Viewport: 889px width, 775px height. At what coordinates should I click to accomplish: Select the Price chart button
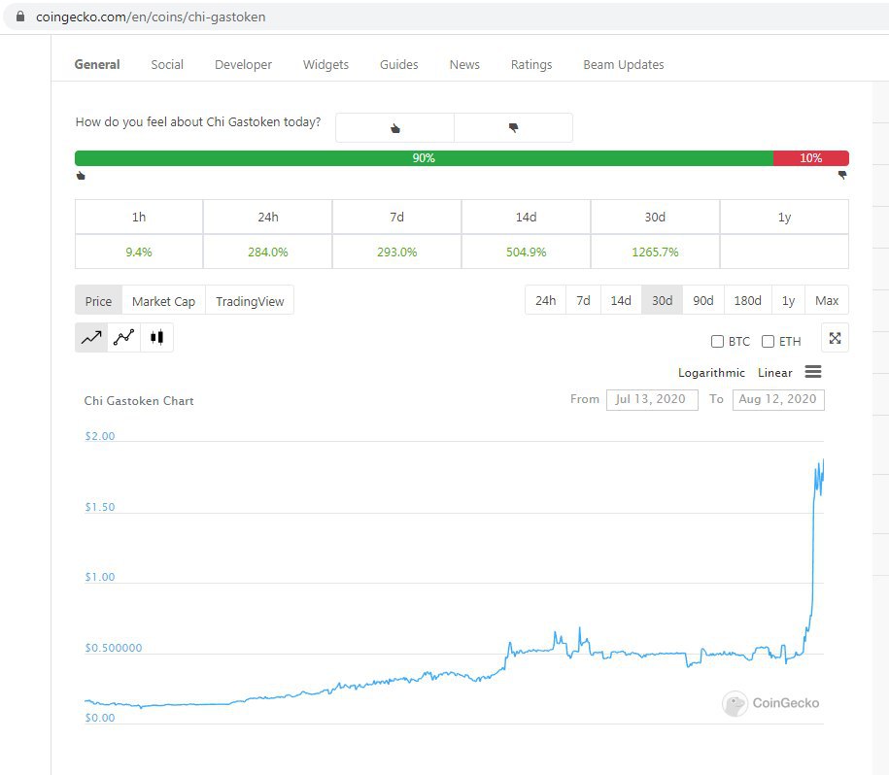coord(99,301)
